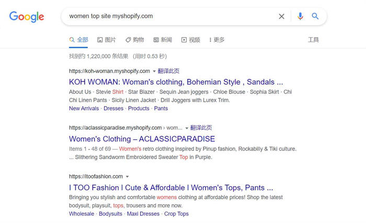Switch to the 购物 shopping tab
The height and width of the screenshot is (223, 366).
[134, 40]
